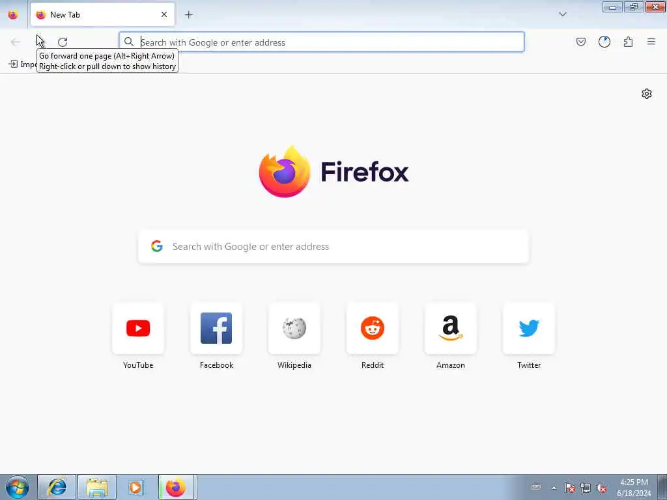Screen dimensions: 667x500
Task: Open the list all tabs dropdown
Action: point(562,14)
